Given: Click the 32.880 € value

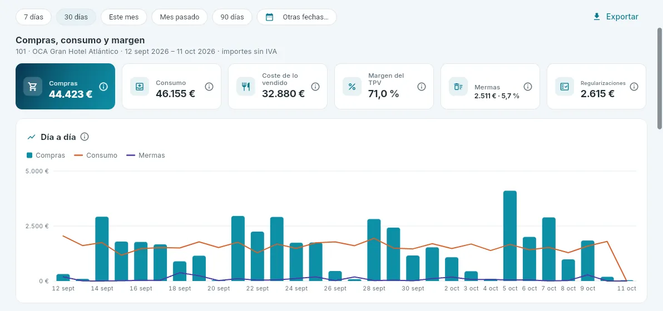Looking at the screenshot, I should click(283, 94).
